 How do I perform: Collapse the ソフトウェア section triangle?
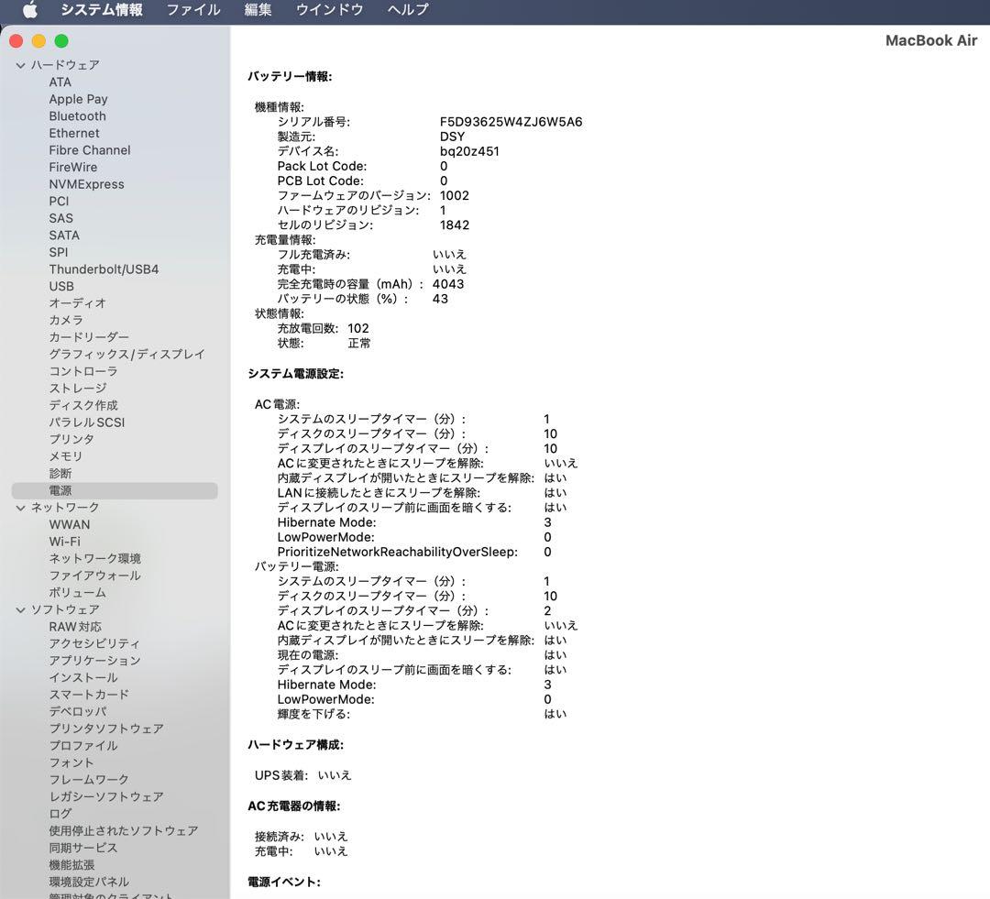20,609
